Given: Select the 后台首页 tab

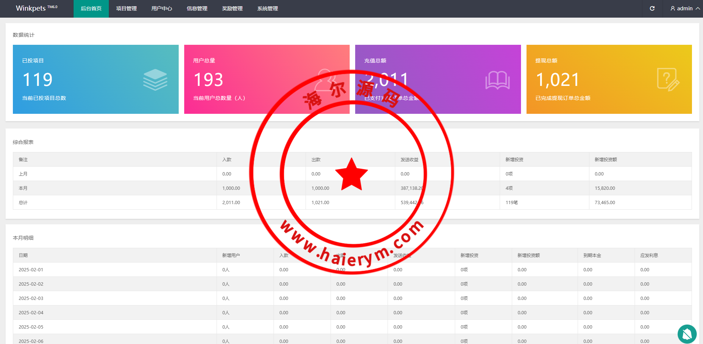Looking at the screenshot, I should (x=91, y=8).
